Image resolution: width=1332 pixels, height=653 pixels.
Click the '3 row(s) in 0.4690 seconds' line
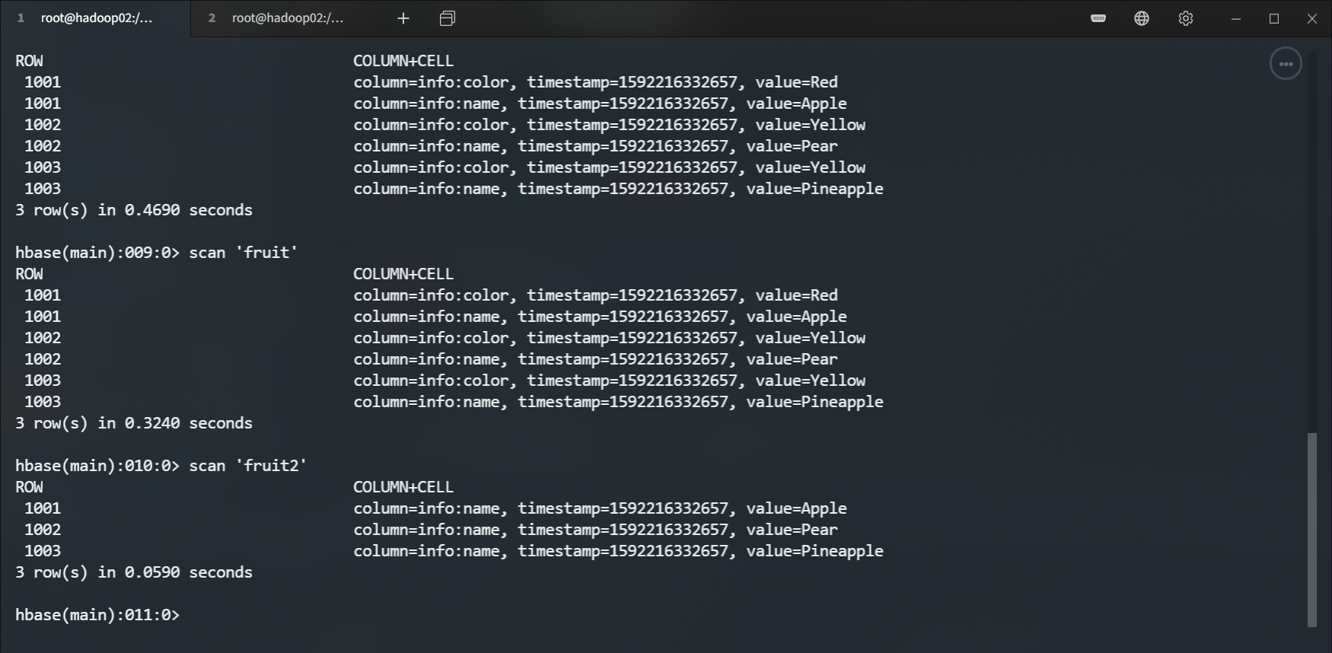click(x=133, y=210)
